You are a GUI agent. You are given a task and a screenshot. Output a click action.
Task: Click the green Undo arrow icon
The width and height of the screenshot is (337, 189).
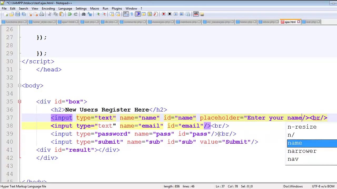pos(70,14)
